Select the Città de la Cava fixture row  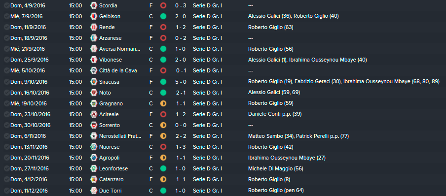click(x=223, y=70)
